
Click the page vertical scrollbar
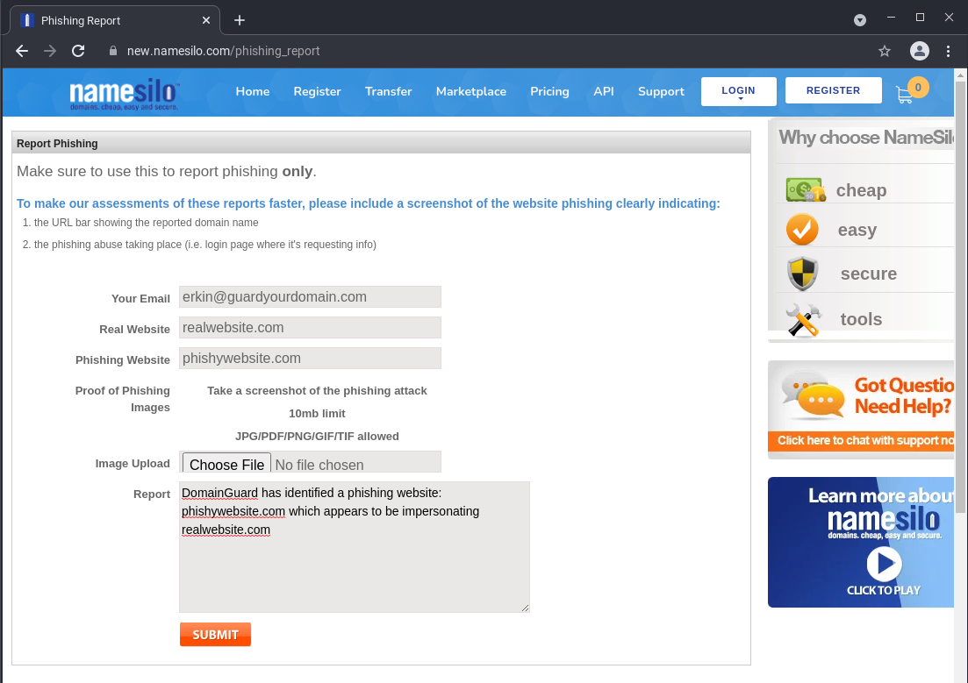960,296
